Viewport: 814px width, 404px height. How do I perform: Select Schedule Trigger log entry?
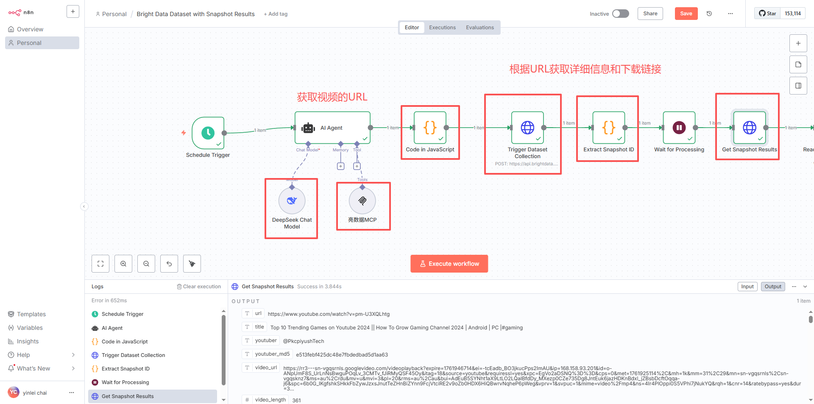(153, 314)
